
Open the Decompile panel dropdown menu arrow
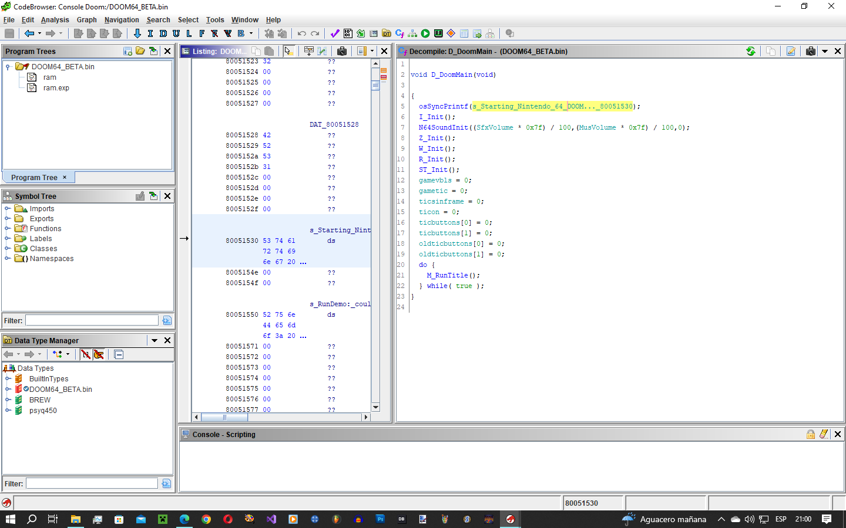click(x=825, y=51)
